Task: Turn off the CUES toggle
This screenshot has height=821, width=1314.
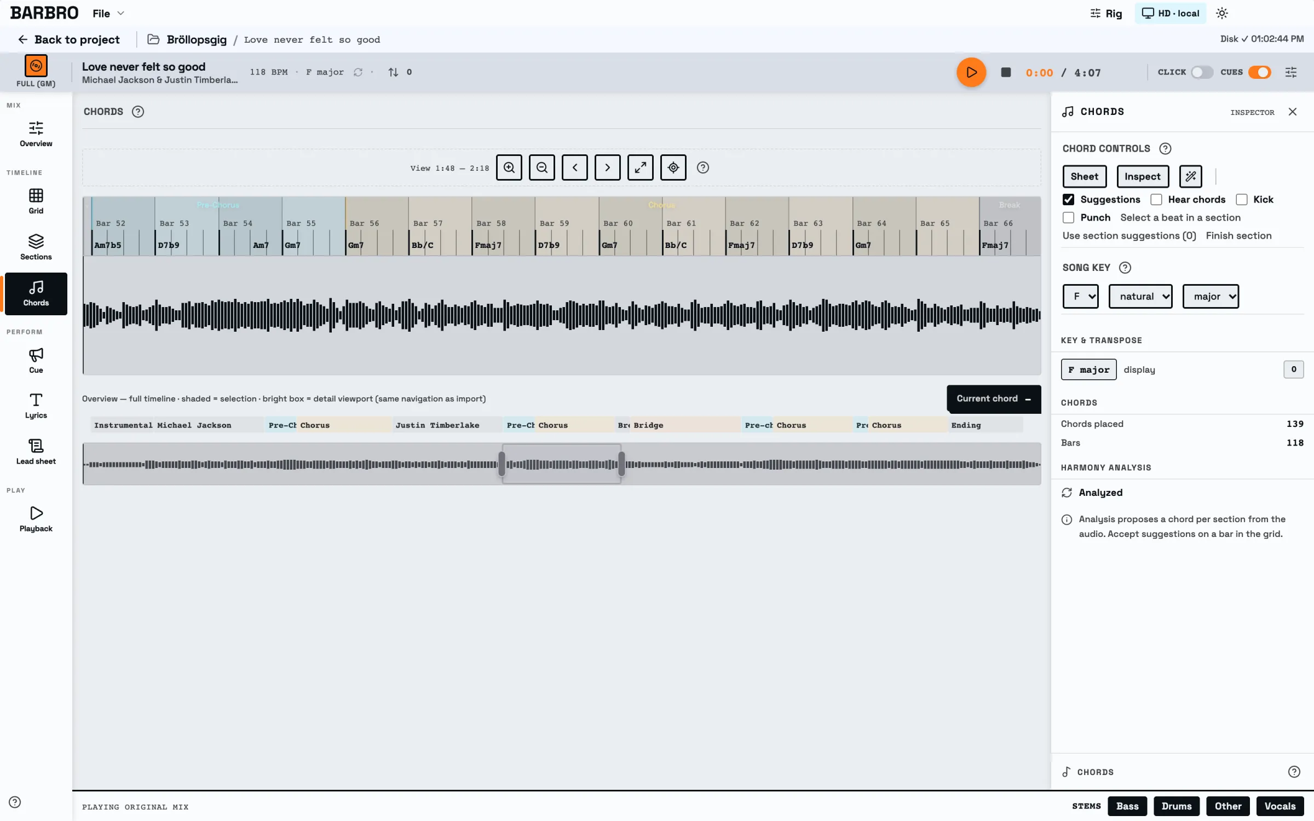Action: coord(1260,72)
